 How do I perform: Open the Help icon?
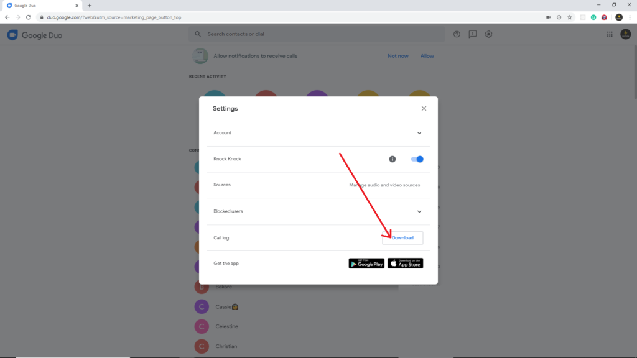[x=457, y=34]
